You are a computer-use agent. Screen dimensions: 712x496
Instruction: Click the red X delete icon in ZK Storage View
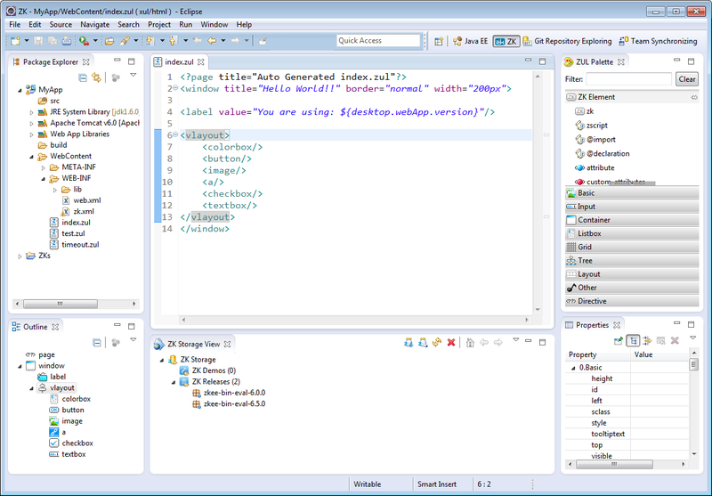[x=451, y=343]
